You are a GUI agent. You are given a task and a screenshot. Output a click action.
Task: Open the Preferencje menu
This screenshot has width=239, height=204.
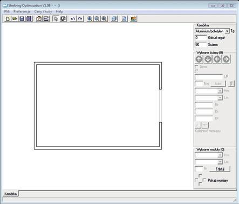coord(22,11)
